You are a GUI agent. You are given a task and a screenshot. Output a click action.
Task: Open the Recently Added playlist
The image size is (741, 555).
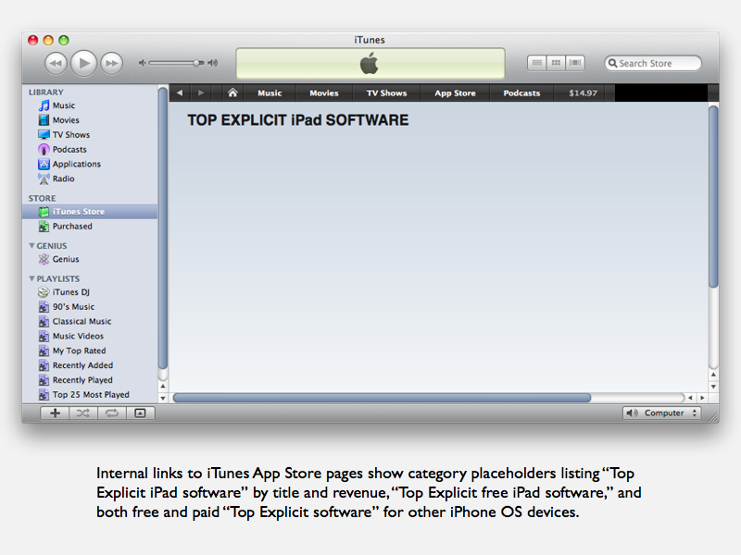click(90, 365)
